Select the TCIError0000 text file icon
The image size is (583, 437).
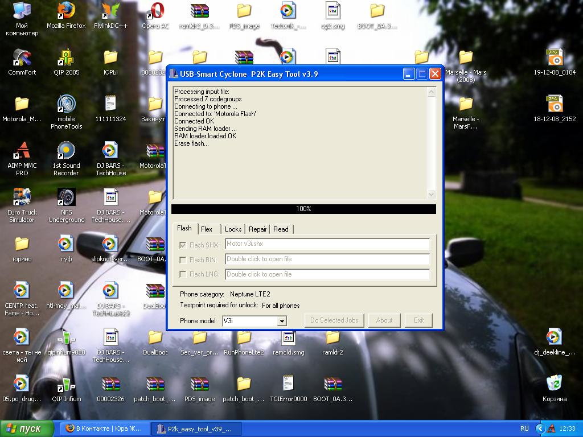pos(289,389)
